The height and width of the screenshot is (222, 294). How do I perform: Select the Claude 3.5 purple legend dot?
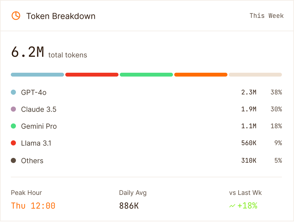[13, 109]
